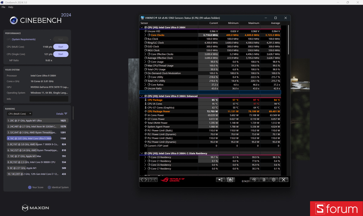This screenshot has height=216, width=363.
Task: Click the Republic of Gamers logo
Action: (173, 180)
